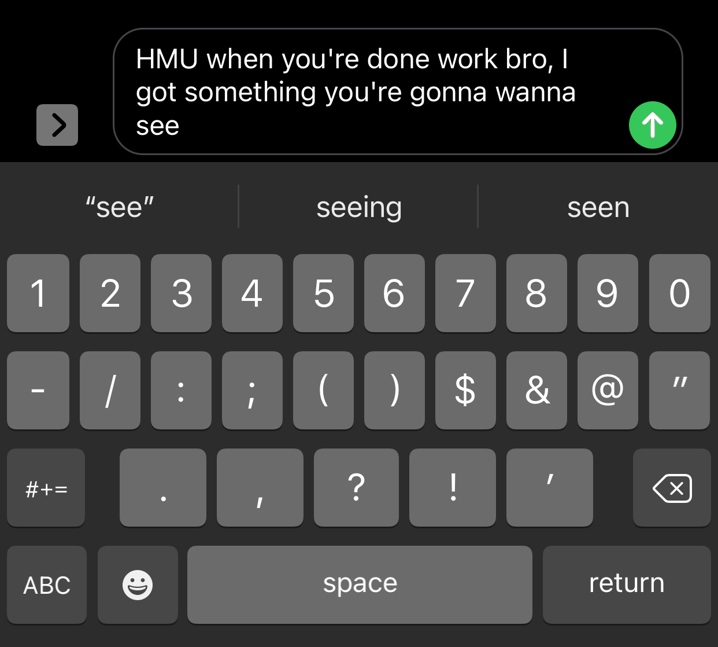
Task: Tap the double quote key
Action: pyautogui.click(x=680, y=391)
